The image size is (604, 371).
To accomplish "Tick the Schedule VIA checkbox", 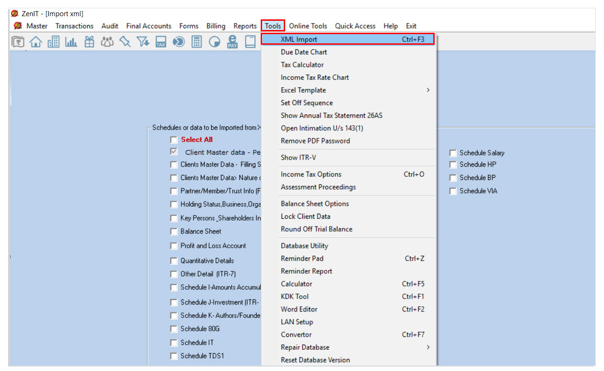I will tap(453, 191).
